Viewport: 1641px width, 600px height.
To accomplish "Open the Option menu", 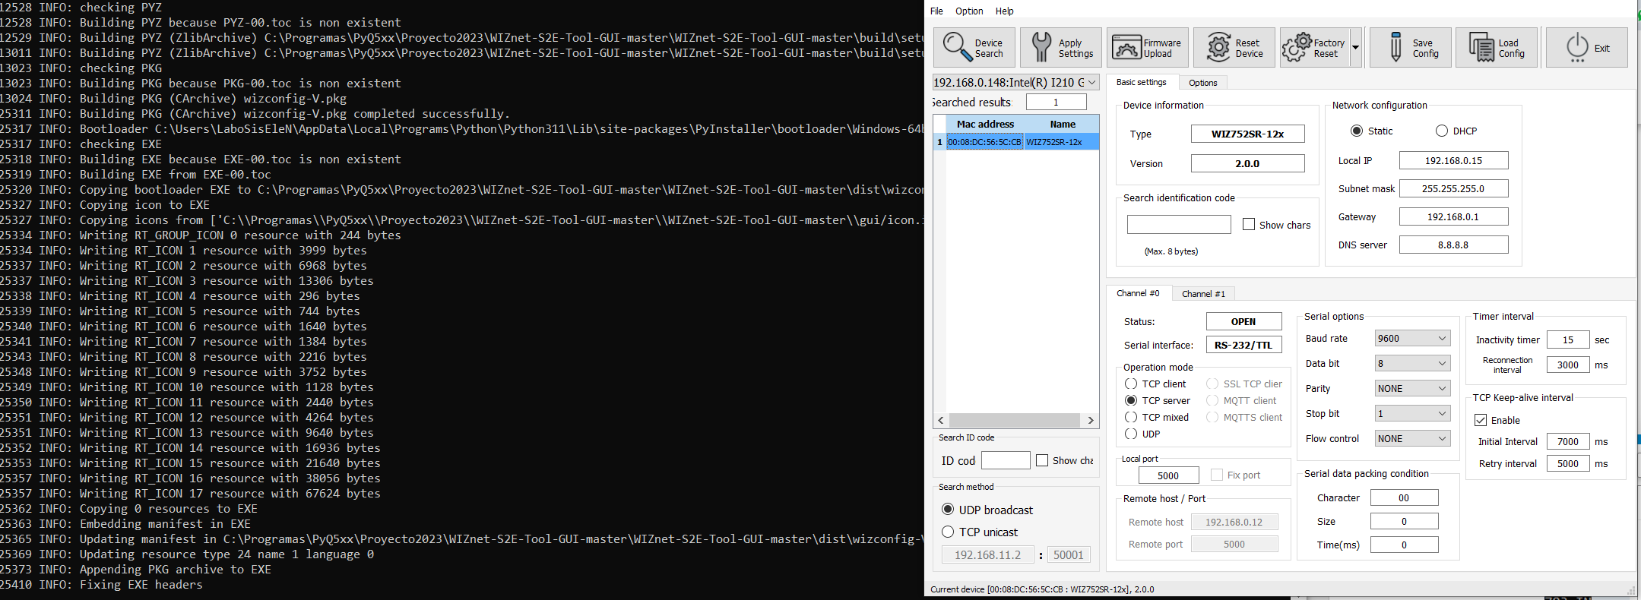I will click(x=969, y=11).
